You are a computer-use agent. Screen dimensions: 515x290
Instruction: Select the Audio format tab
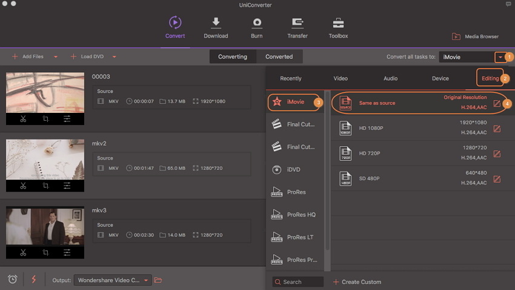tap(391, 78)
